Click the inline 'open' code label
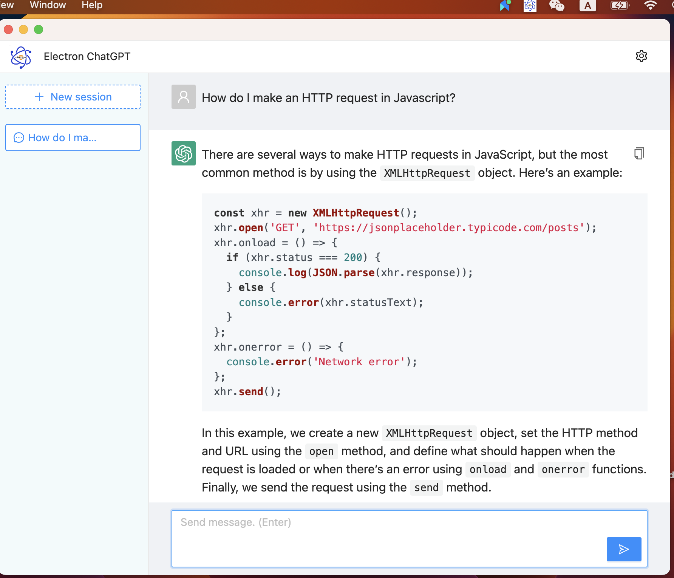 point(322,451)
